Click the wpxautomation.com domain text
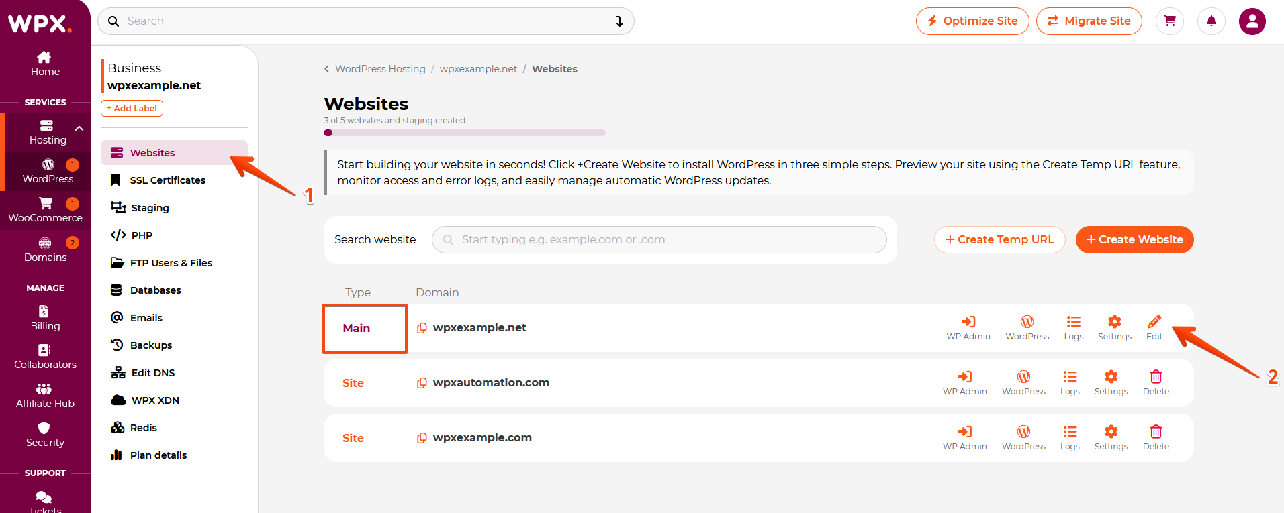Viewport: 1284px width, 513px height. tap(491, 383)
